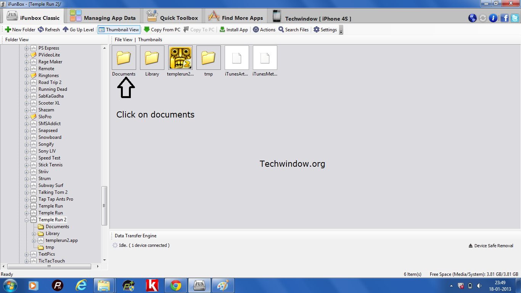The width and height of the screenshot is (521, 293).
Task: Expand the PS Express tree node
Action: 27,48
